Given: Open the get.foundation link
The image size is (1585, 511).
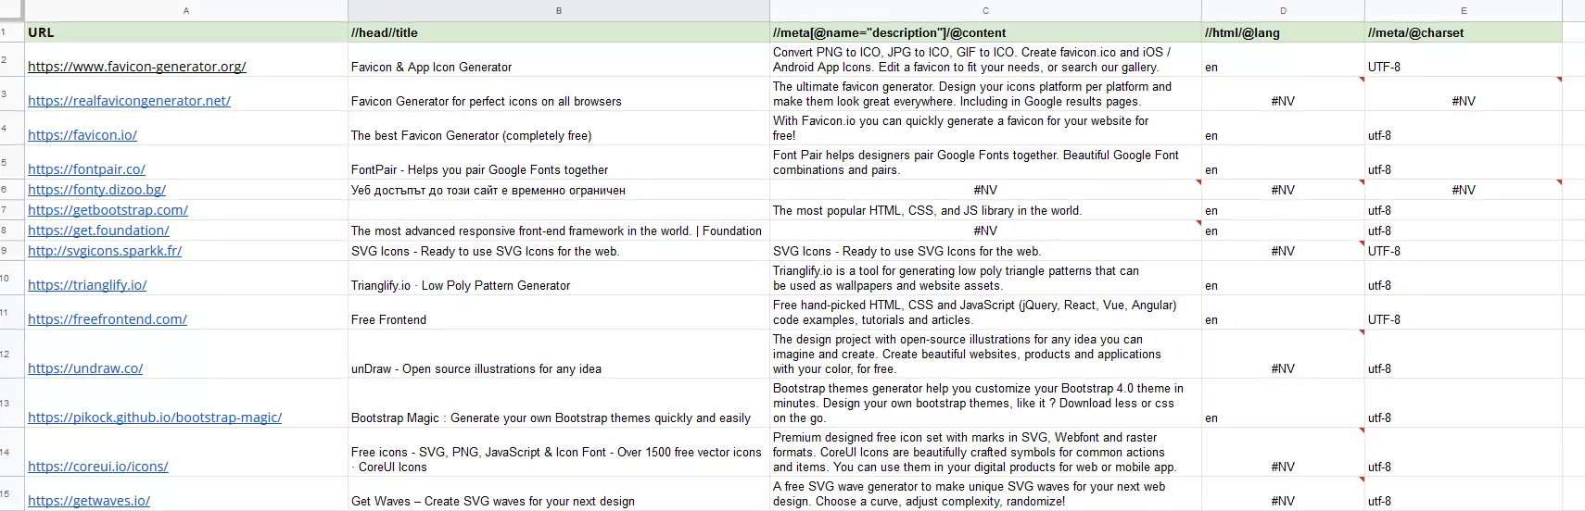Looking at the screenshot, I should tap(98, 231).
